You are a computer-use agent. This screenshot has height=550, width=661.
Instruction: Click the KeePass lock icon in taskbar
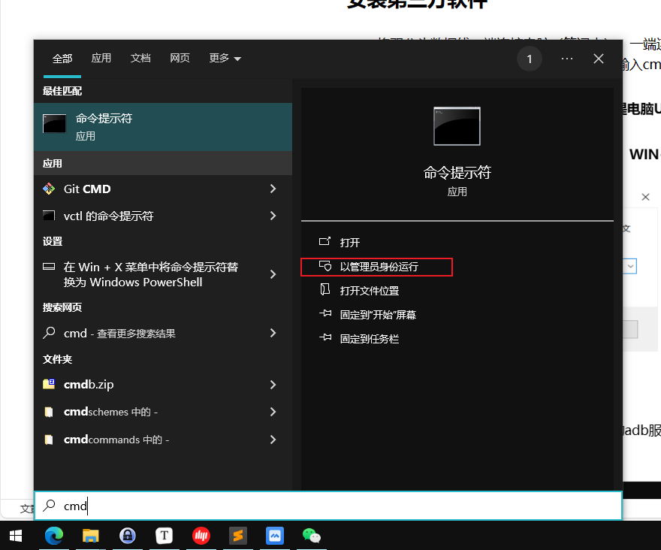(128, 535)
